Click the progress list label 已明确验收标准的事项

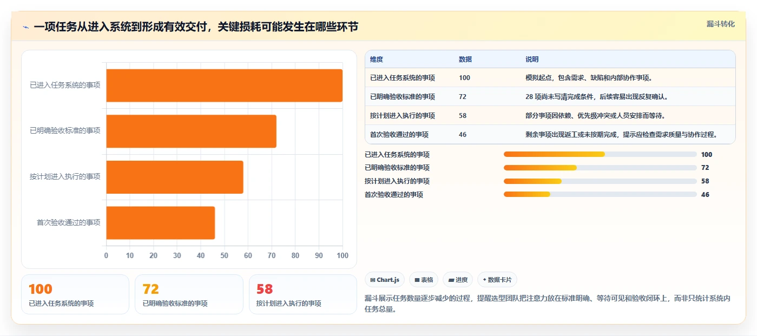coord(397,168)
